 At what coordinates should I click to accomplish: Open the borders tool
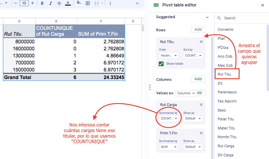click(88, 3)
